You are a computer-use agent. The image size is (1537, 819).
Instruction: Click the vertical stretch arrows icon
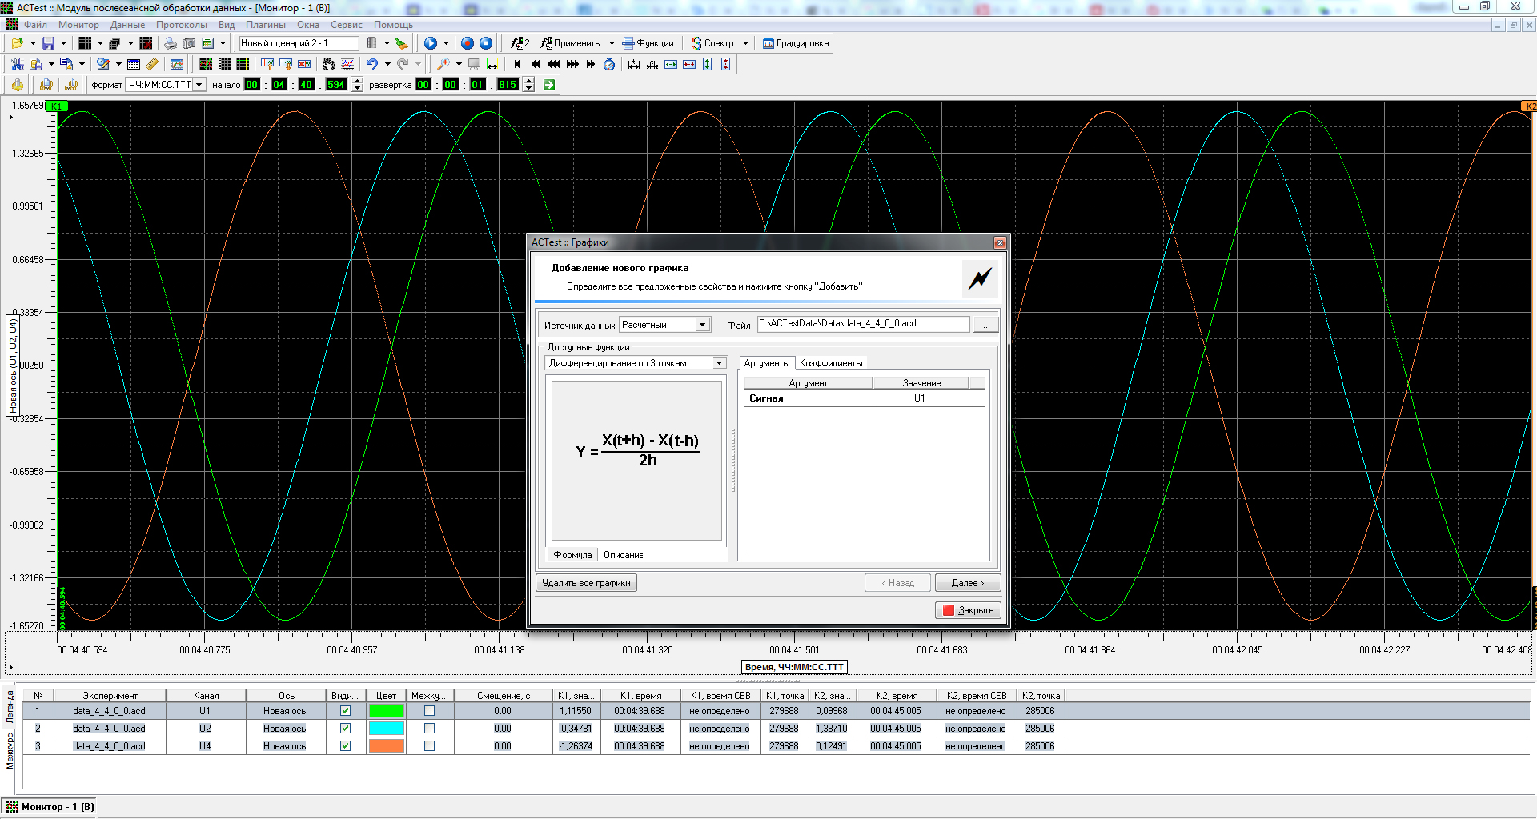[708, 64]
